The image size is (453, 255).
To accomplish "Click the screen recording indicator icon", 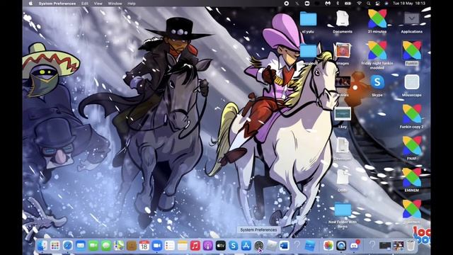I will pos(286,4).
